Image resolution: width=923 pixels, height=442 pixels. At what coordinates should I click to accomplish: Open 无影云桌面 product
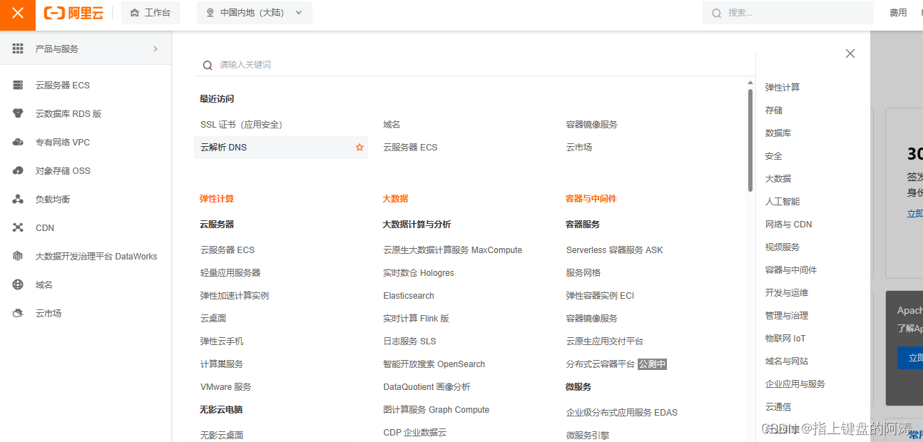(x=222, y=435)
